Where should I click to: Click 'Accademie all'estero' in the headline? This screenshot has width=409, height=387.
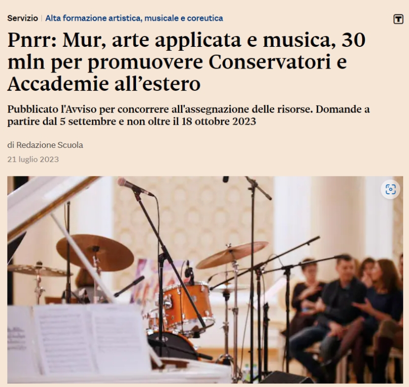[104, 84]
